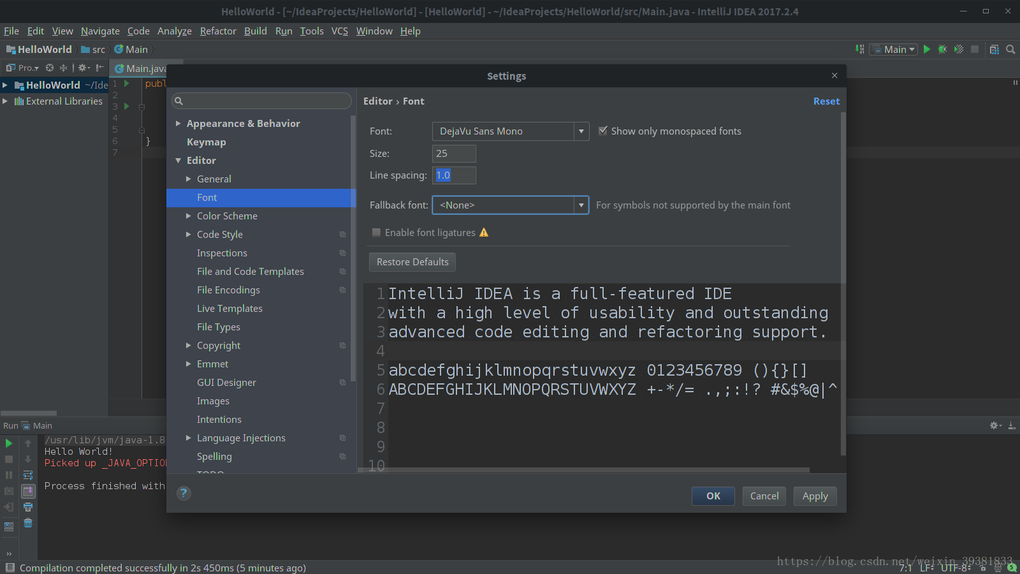Image resolution: width=1020 pixels, height=574 pixels.
Task: Click Scroll from Source target icon
Action: [50, 68]
